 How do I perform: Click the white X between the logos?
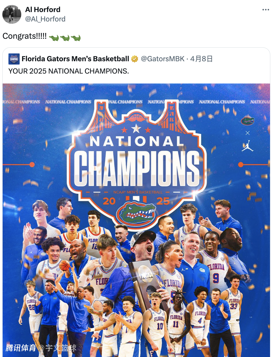coord(247,133)
